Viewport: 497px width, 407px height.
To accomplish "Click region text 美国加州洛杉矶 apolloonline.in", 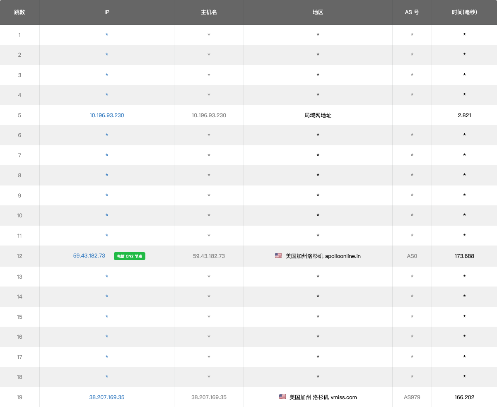I will click(323, 256).
